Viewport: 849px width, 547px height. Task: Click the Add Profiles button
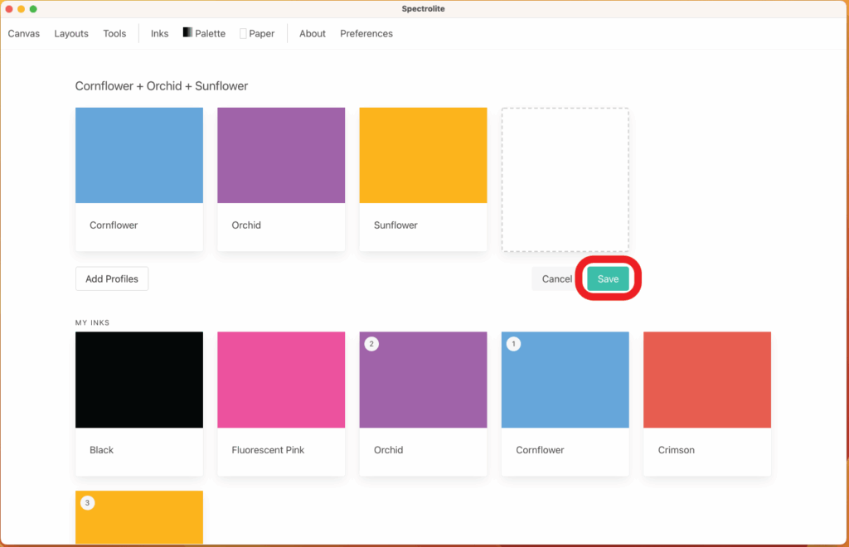coord(112,279)
